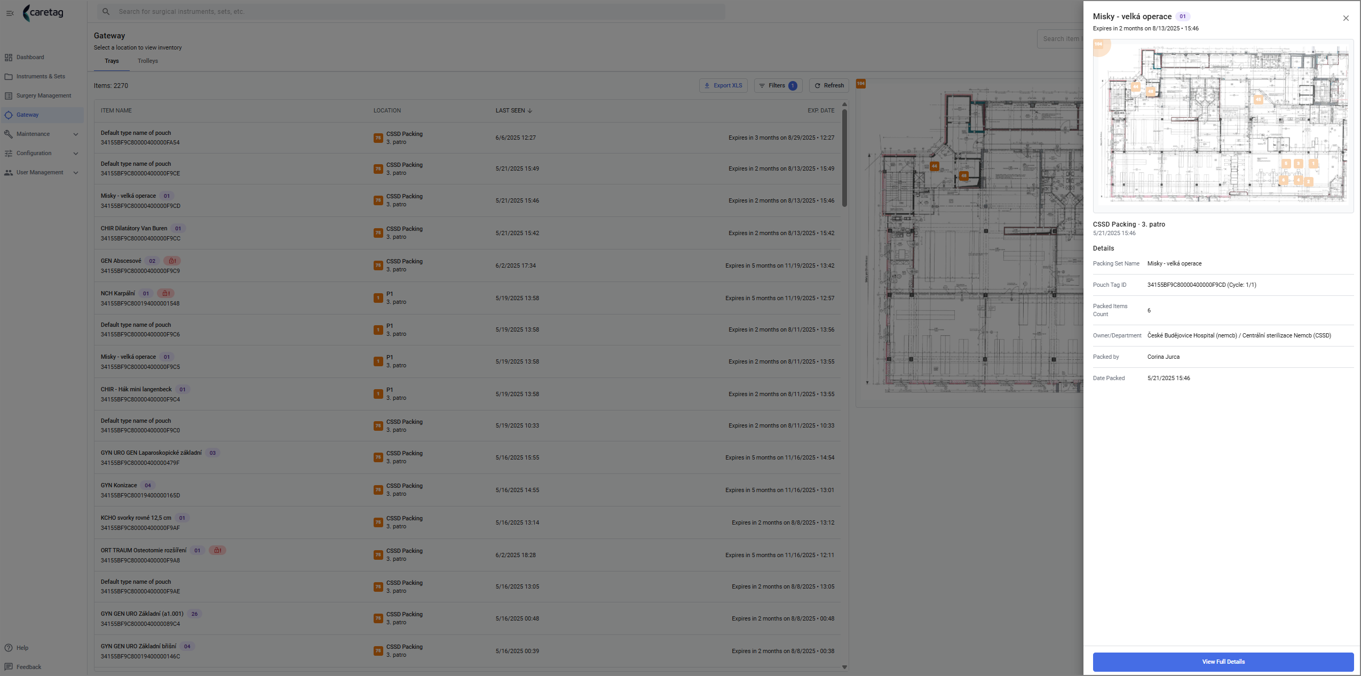
Task: Click Pouch Tag ID value in detail panel
Action: pyautogui.click(x=1201, y=285)
